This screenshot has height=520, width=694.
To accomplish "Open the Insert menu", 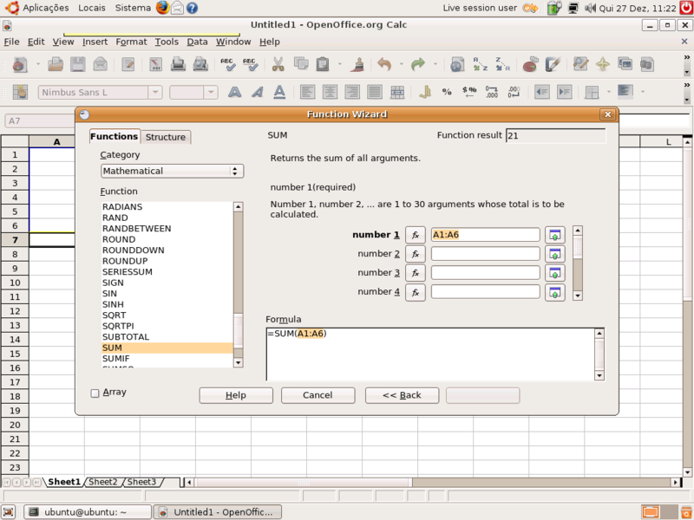I will (x=95, y=42).
